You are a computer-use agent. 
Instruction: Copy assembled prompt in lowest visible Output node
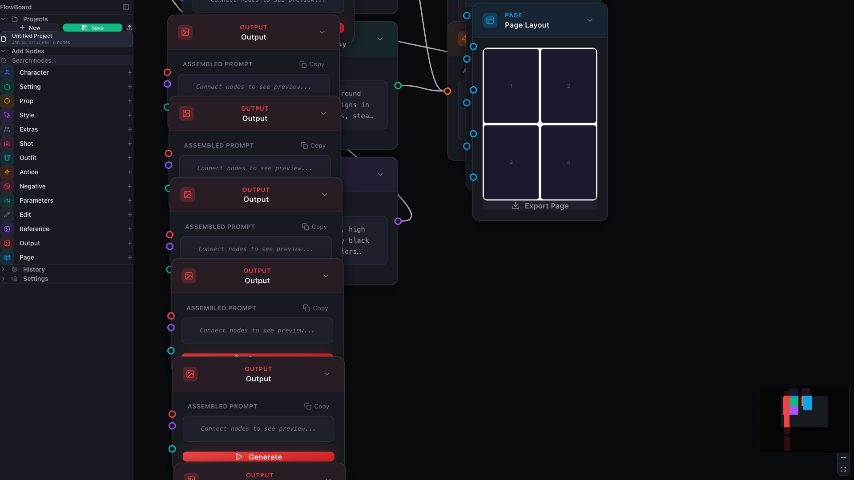(x=317, y=406)
